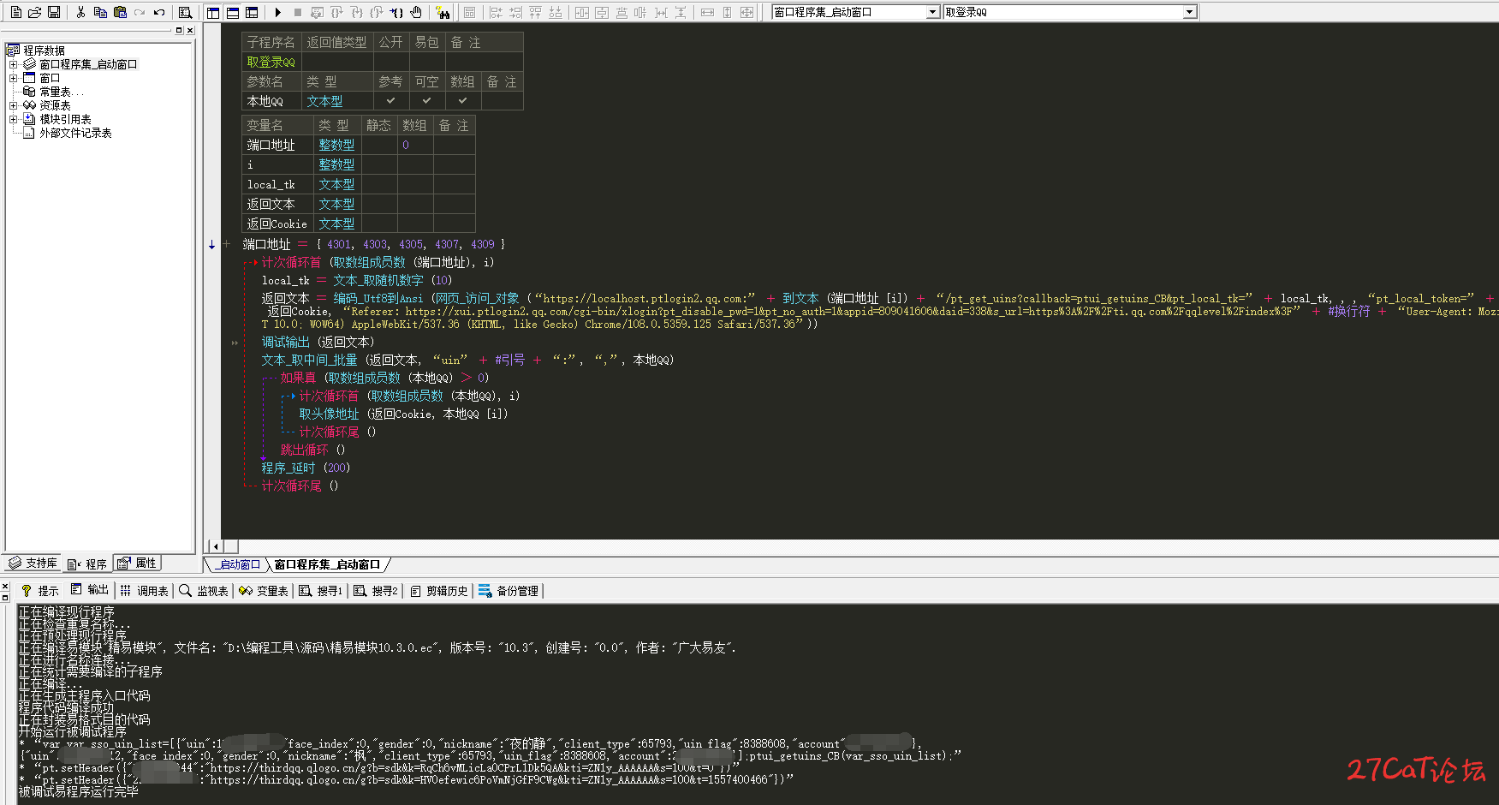This screenshot has width=1499, height=805.
Task: Open help search binoculars icon
Action: (x=443, y=12)
